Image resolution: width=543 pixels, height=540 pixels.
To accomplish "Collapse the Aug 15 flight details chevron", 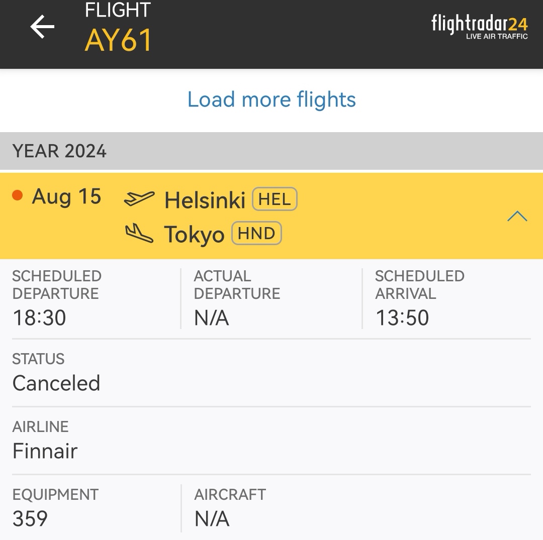I will coord(517,216).
